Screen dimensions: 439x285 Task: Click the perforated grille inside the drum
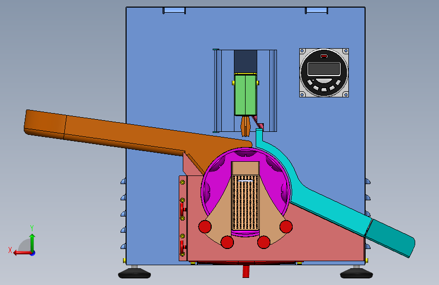(x=246, y=203)
